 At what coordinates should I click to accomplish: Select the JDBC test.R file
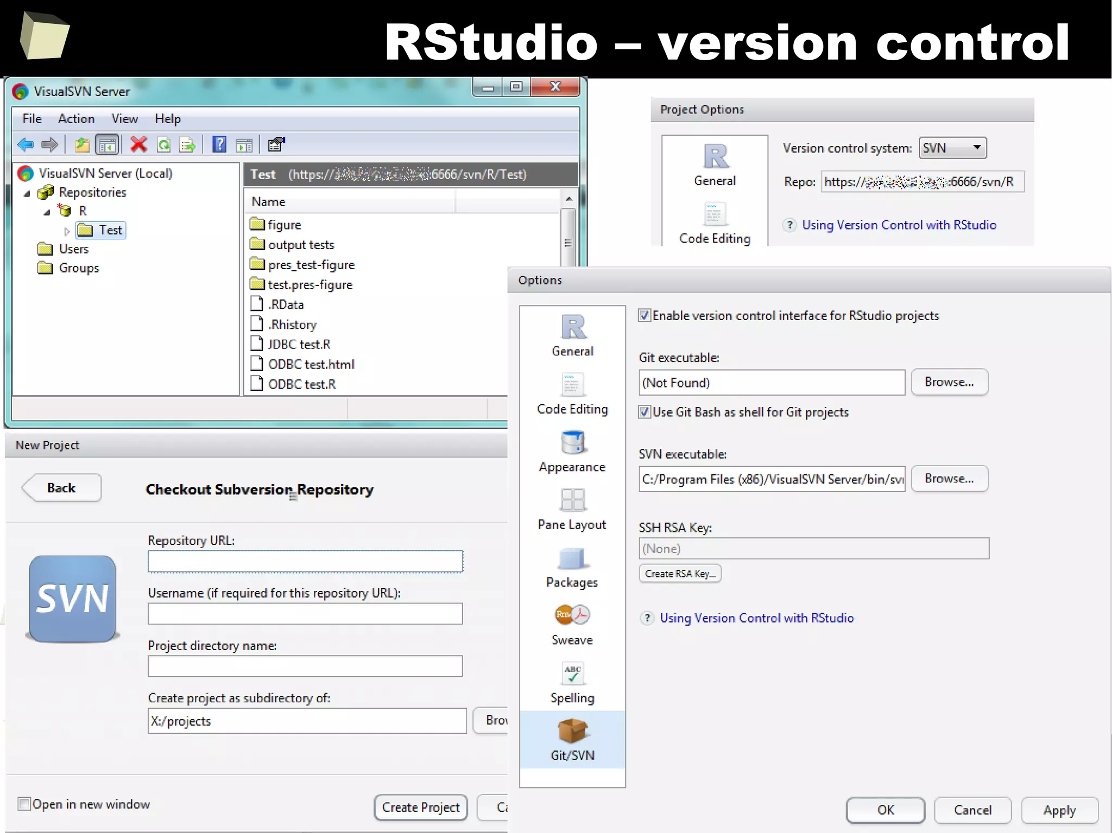coord(290,344)
